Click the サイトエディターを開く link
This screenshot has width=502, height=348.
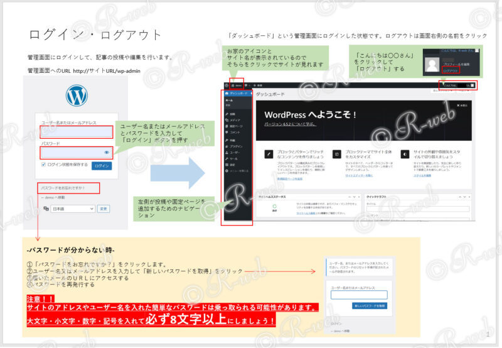click(x=359, y=176)
